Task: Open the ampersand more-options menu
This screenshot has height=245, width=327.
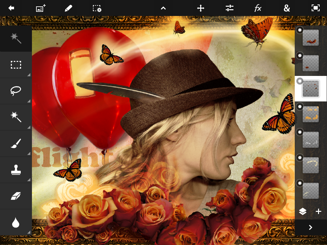Action: (x=287, y=8)
